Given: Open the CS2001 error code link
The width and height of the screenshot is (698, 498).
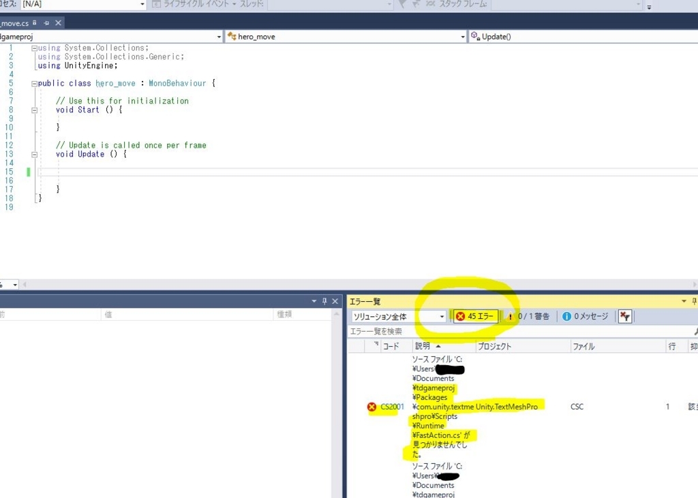Looking at the screenshot, I should pyautogui.click(x=392, y=407).
